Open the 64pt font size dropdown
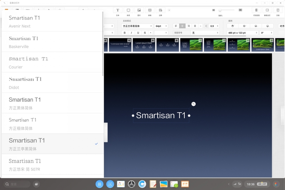The image size is (285, 190). tap(161, 26)
